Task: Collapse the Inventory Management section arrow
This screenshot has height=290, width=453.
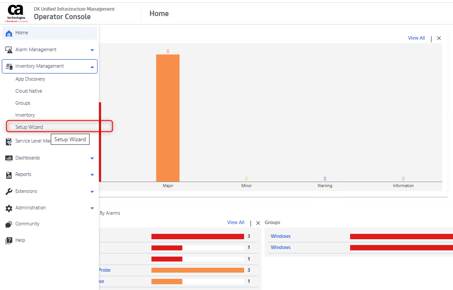Action: click(92, 67)
